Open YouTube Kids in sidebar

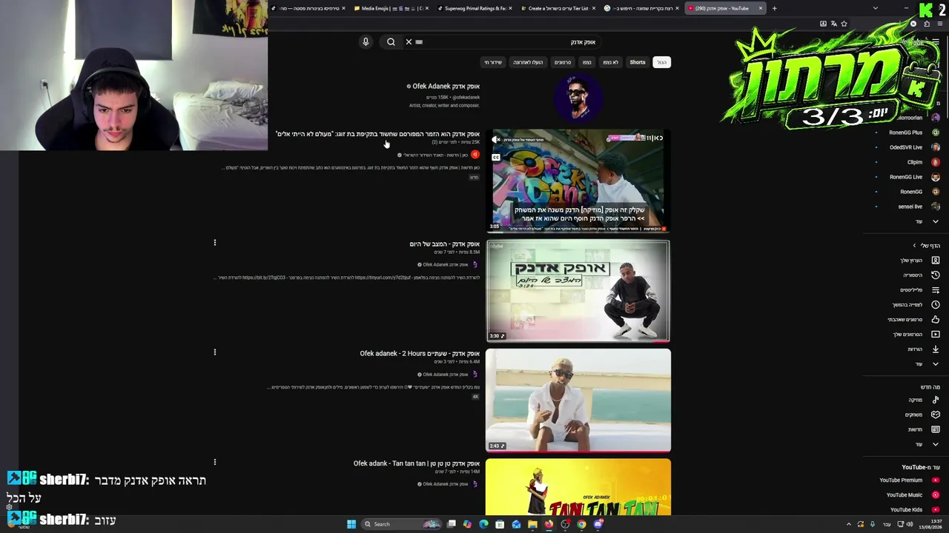913,510
